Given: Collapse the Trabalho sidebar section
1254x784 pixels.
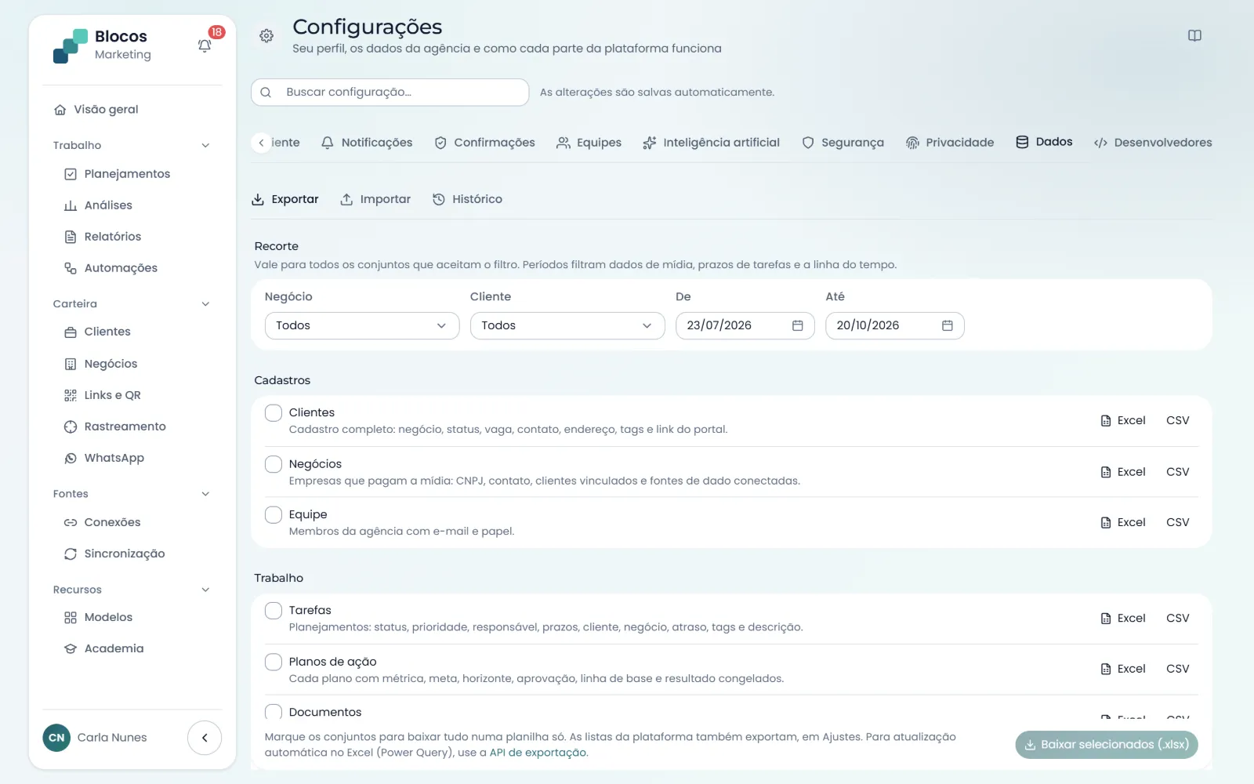Looking at the screenshot, I should pos(205,145).
